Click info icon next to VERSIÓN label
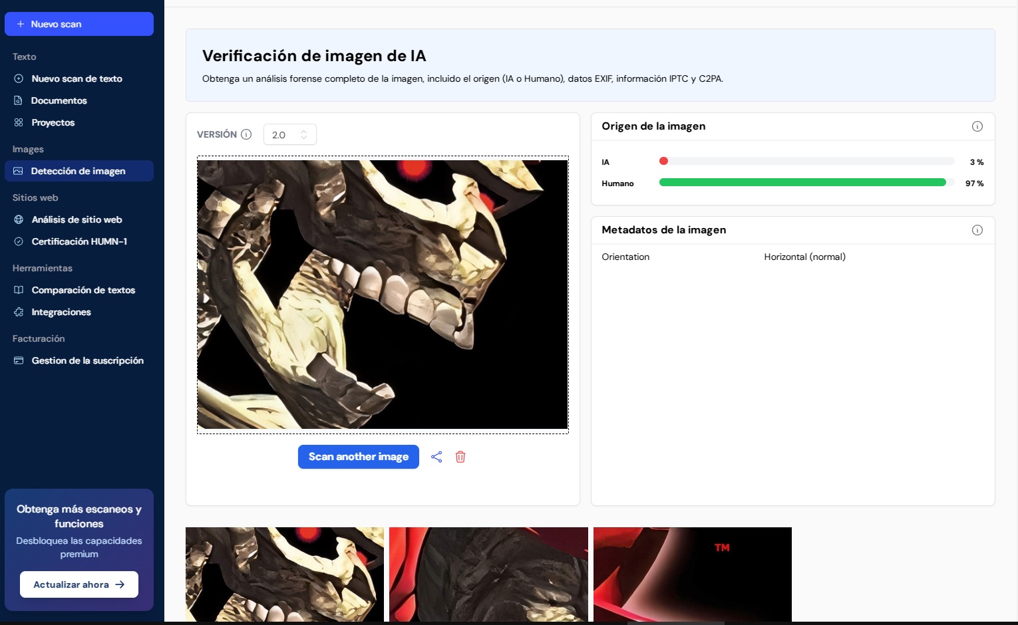The width and height of the screenshot is (1018, 625). [246, 134]
